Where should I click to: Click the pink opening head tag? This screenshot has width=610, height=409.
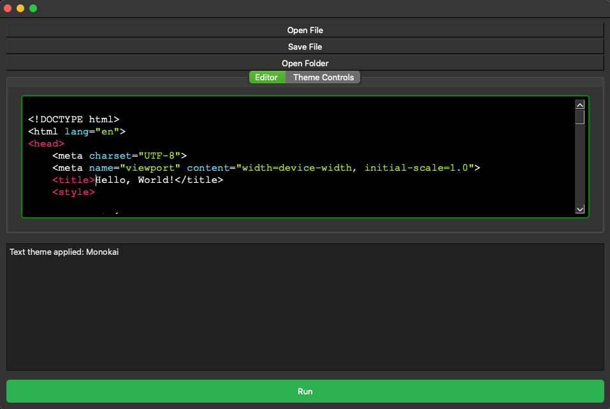[46, 143]
